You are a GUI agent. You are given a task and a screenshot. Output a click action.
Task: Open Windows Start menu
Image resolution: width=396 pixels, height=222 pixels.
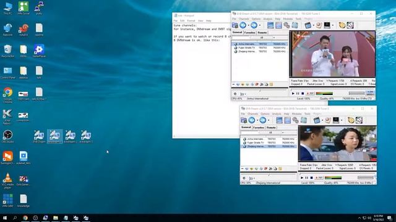click(x=4, y=218)
